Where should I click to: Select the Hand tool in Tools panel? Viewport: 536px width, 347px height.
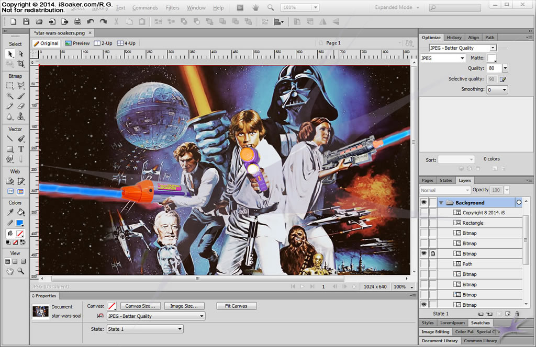pos(10,271)
